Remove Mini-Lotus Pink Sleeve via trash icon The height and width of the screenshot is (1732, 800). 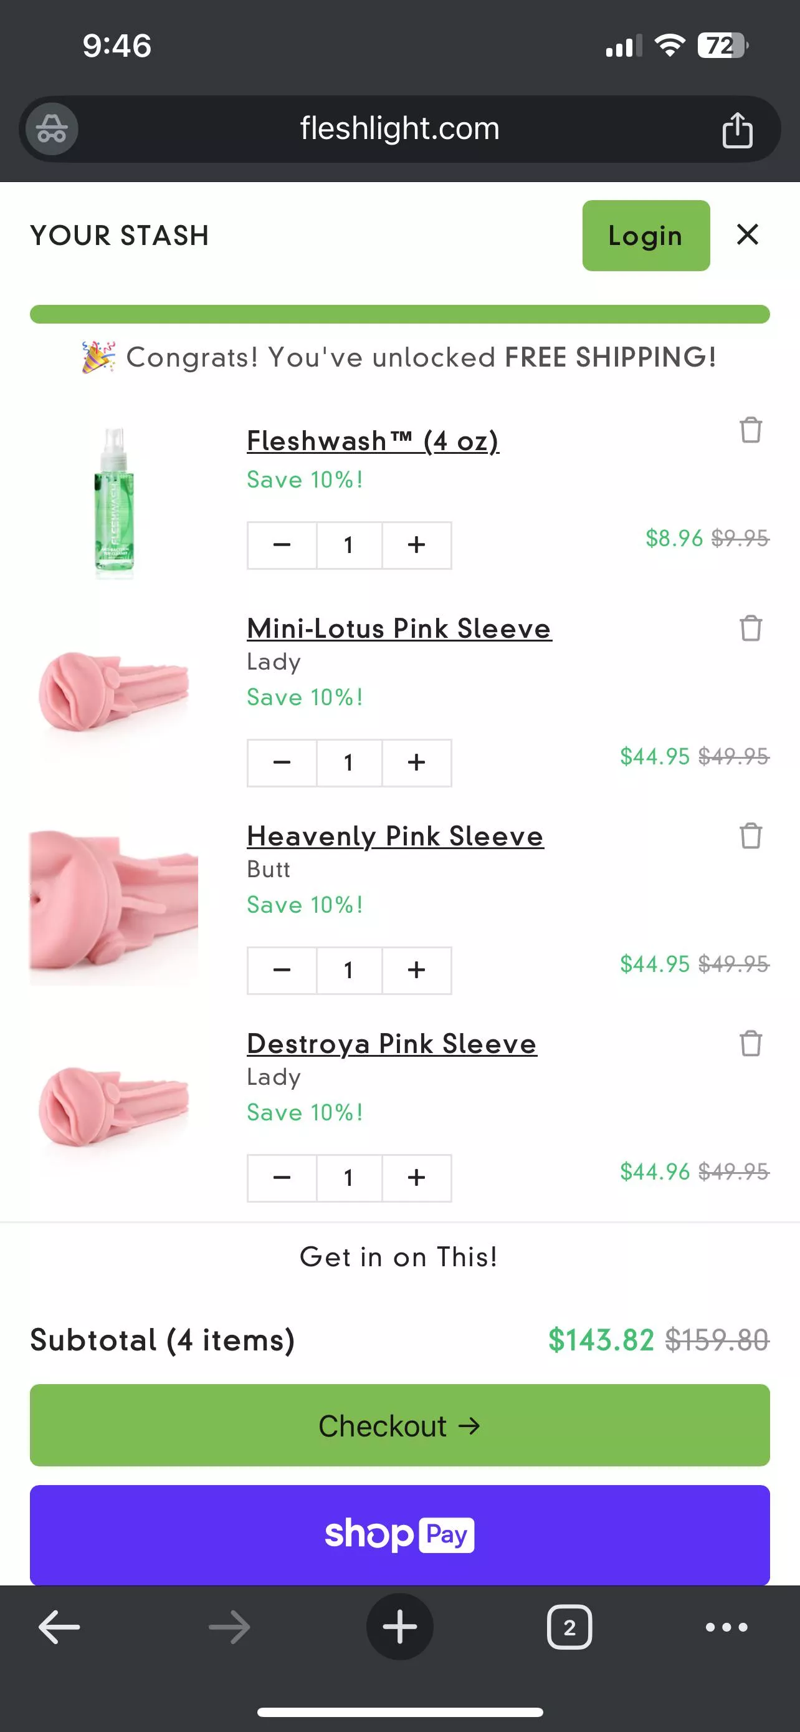pos(750,628)
